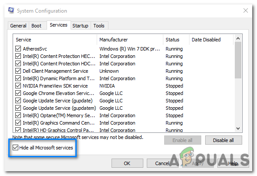
Task: Select Google Update Service (gupdate) name
Action: [57, 101]
